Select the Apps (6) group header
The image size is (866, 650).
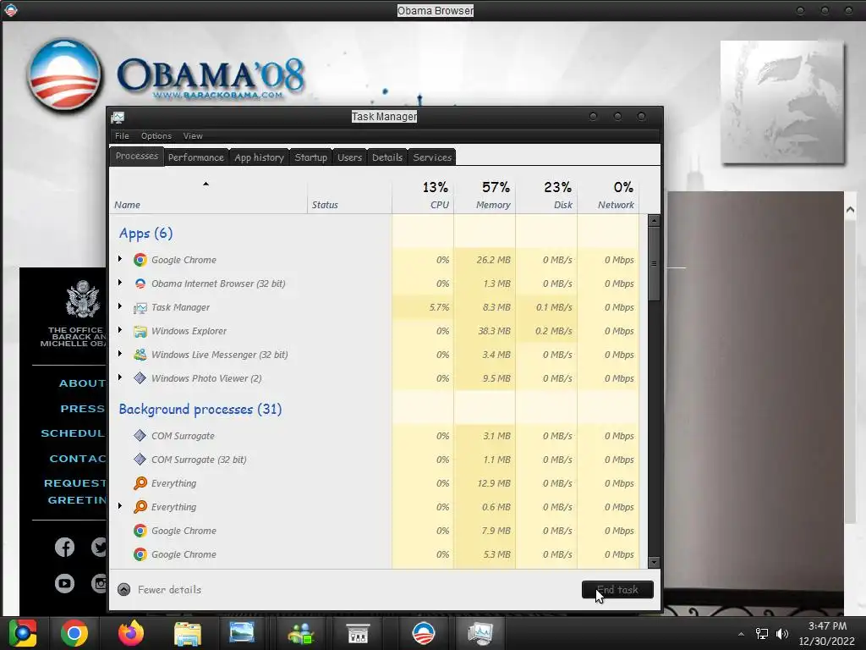coord(145,234)
